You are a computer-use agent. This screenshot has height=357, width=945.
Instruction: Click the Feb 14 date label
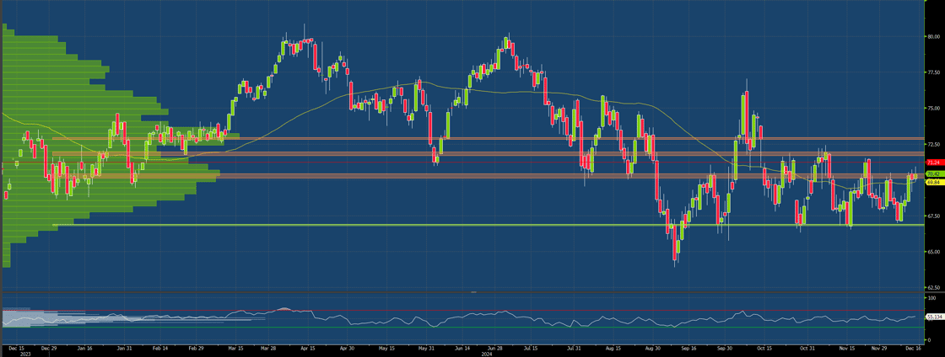pos(160,348)
